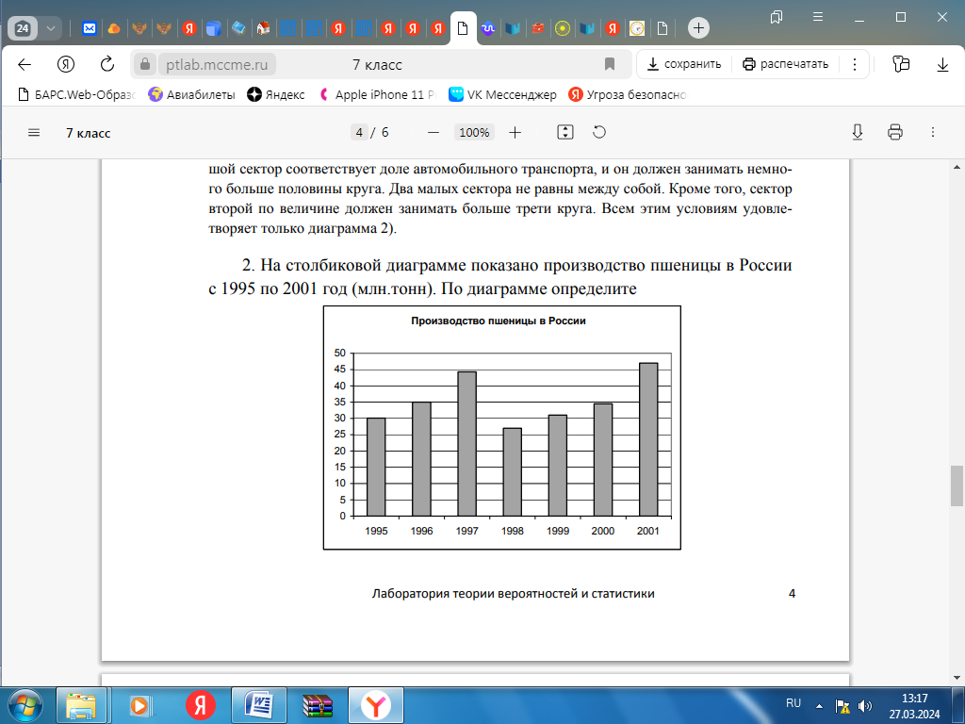Toggle the PDF sidebar hamburger menu
Screen dimensions: 965x724
click(x=34, y=132)
